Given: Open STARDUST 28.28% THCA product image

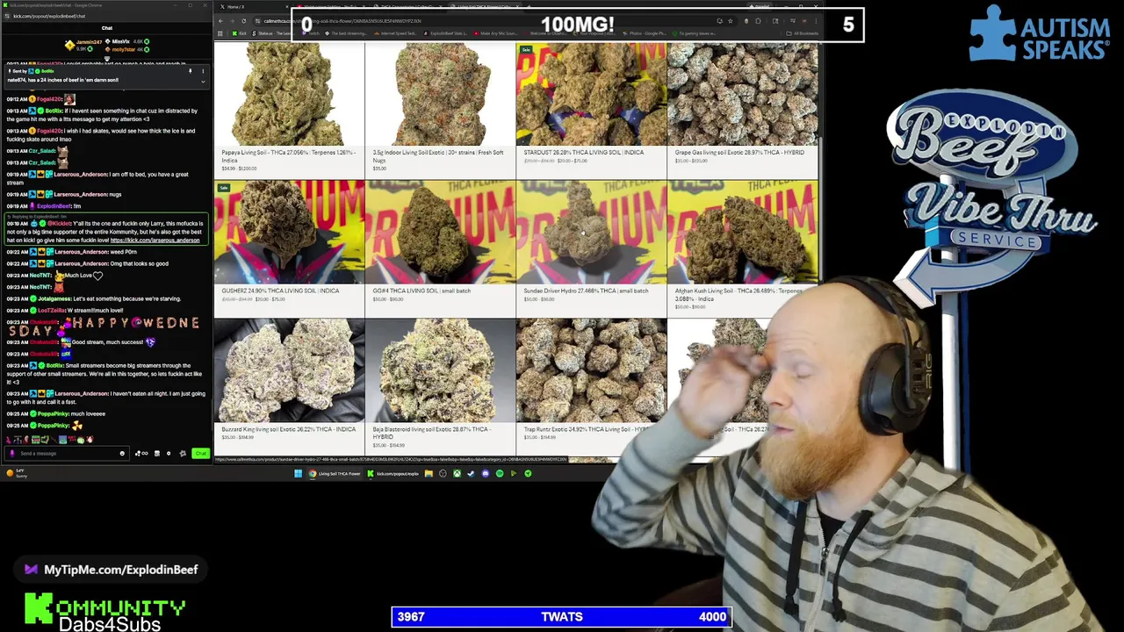Looking at the screenshot, I should (x=591, y=94).
